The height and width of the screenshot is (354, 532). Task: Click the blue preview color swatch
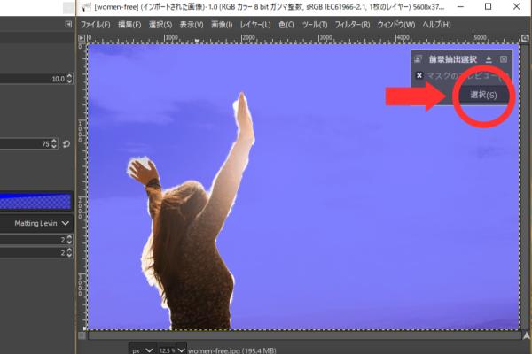pyautogui.click(x=35, y=202)
